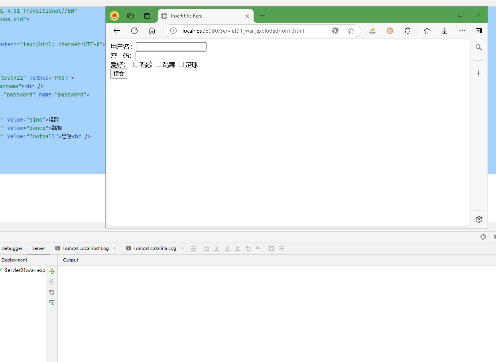Click the Step Out icon
This screenshot has height=362, width=496.
coord(238,248)
